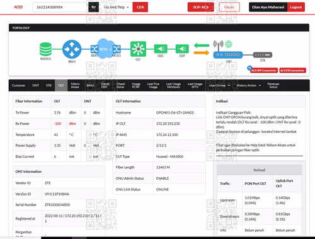Click the OLT Type value Huawei - MA5800

(169, 156)
